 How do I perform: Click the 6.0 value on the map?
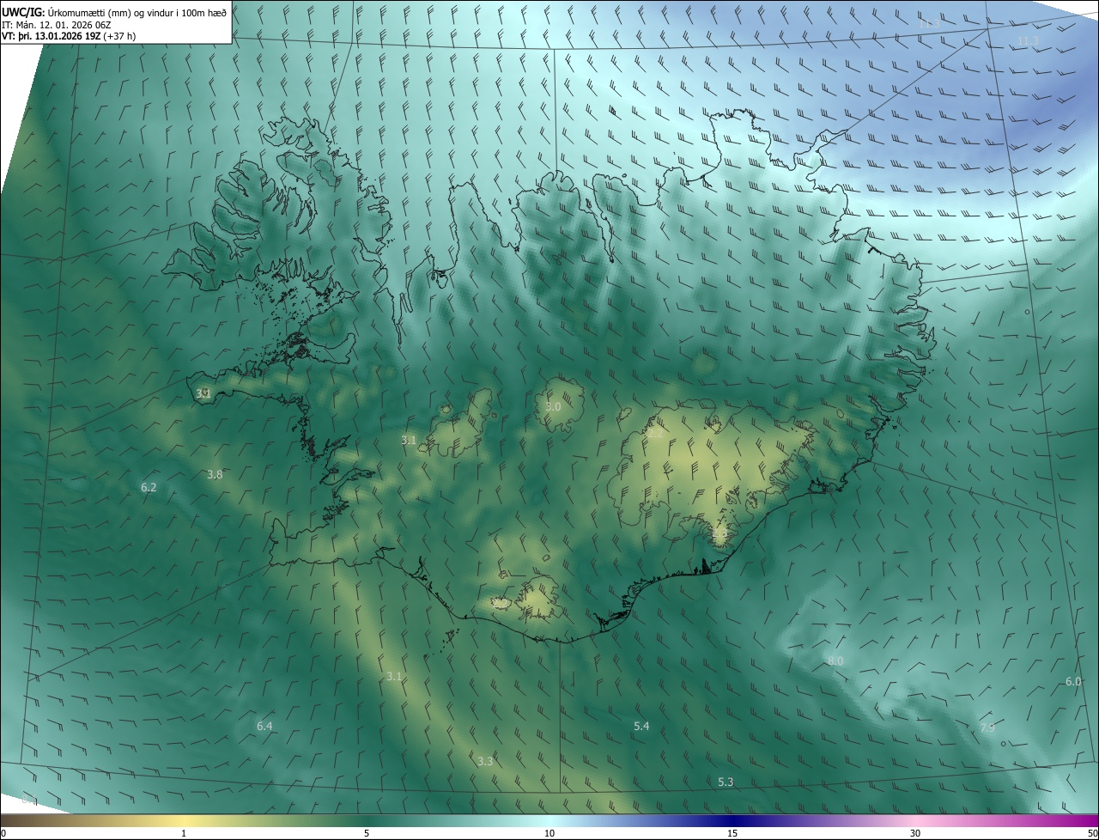(1073, 681)
